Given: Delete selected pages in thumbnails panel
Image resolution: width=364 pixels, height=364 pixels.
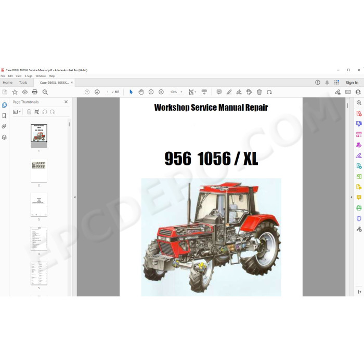Looking at the screenshot, I should 29,112.
